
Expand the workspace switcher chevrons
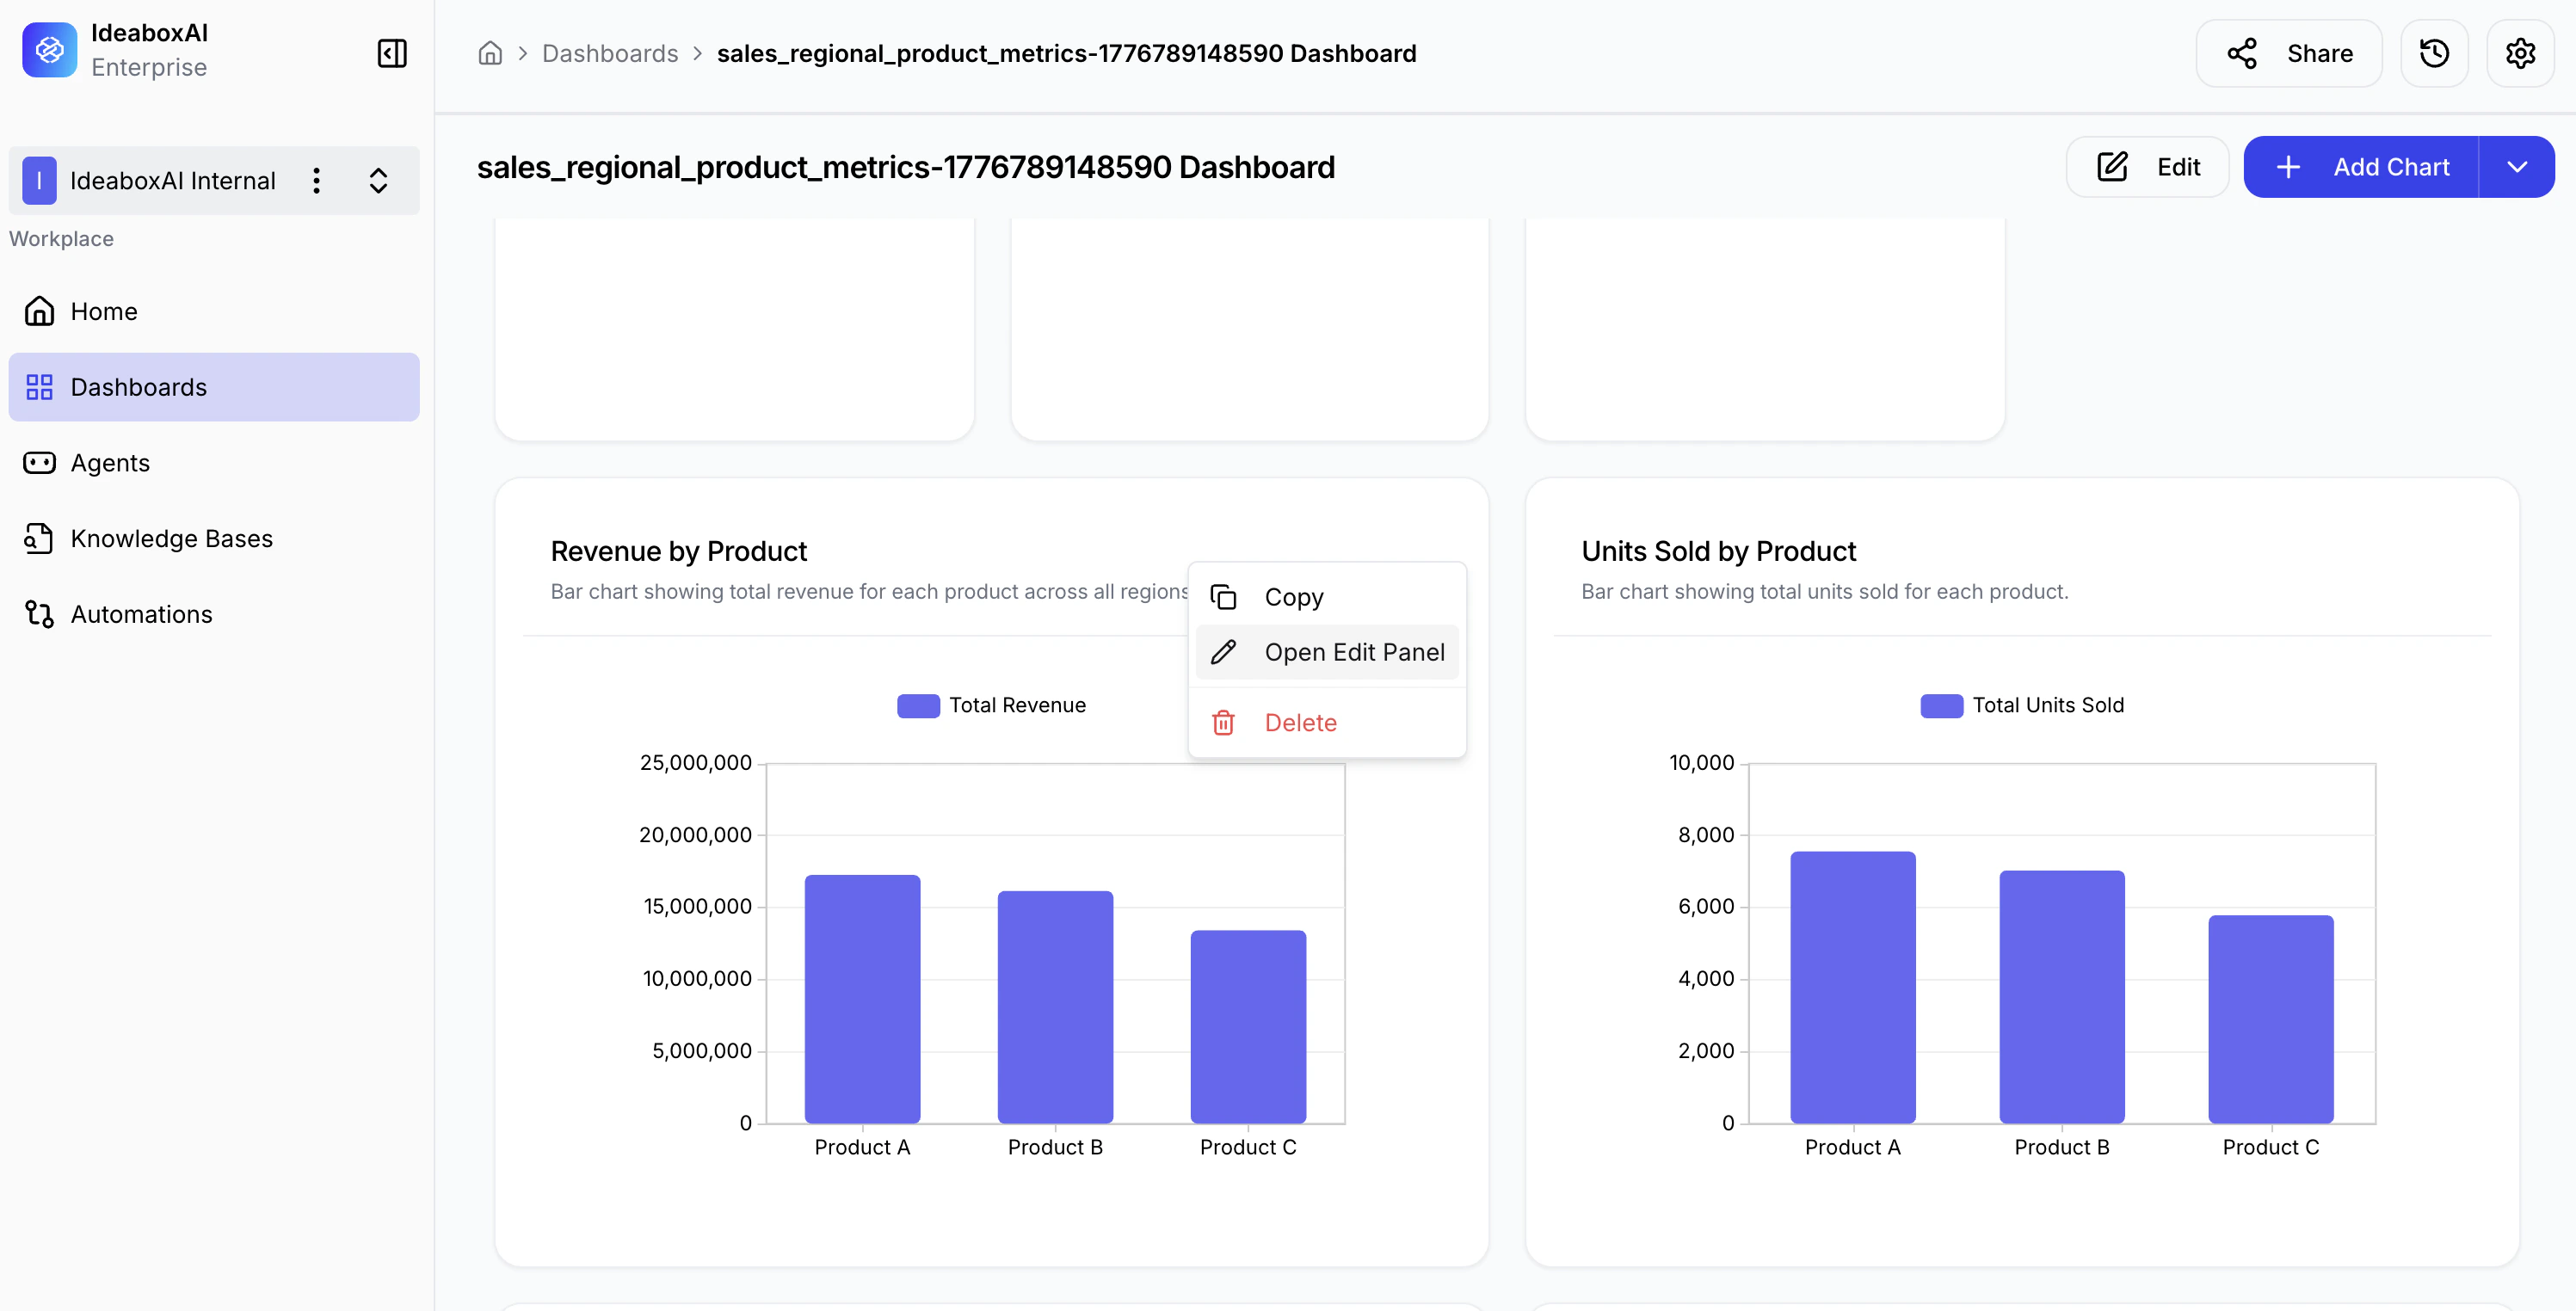pyautogui.click(x=378, y=180)
